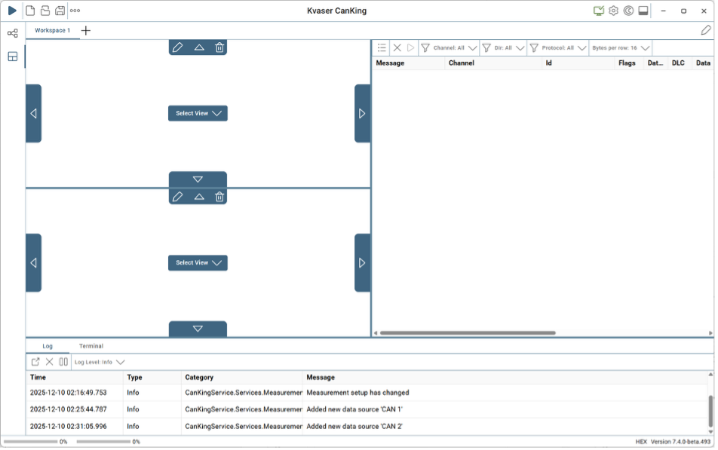
Task: Open the measurement setup sidebar icon
Action: (13, 33)
